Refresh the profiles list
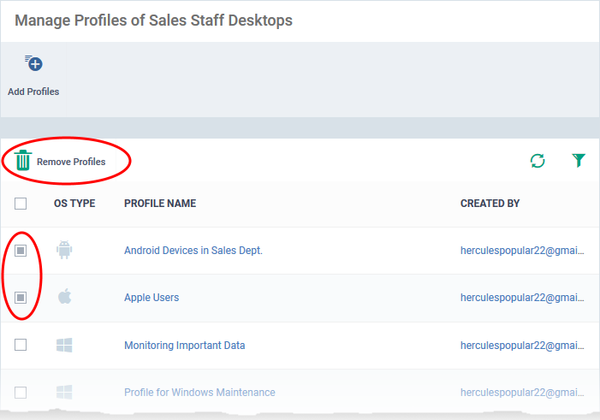Image resolution: width=600 pixels, height=420 pixels. [x=538, y=161]
